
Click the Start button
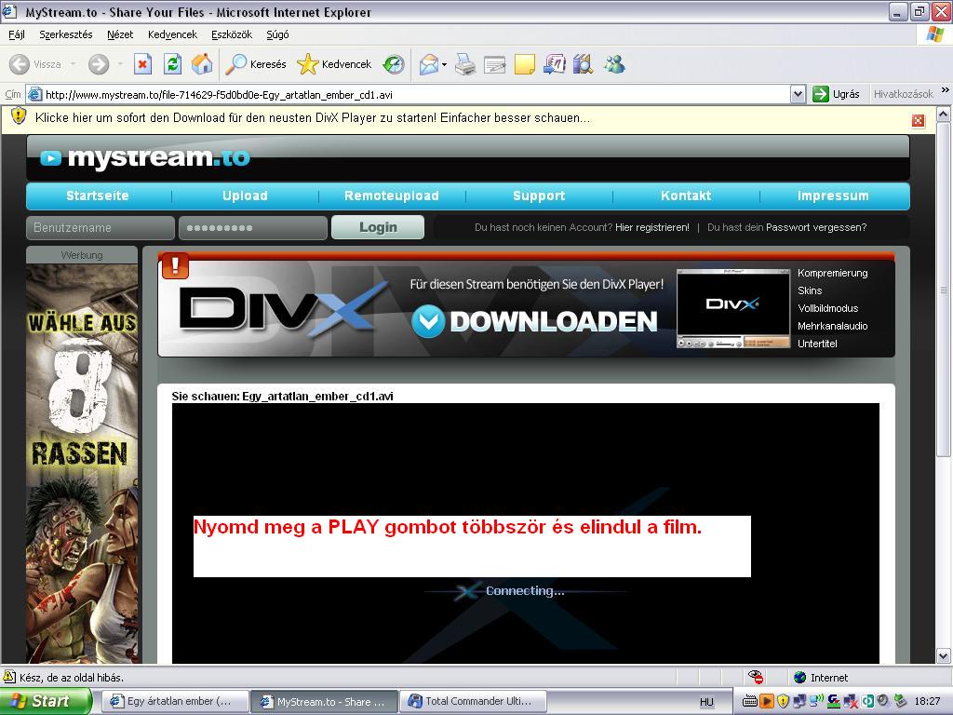pos(47,701)
